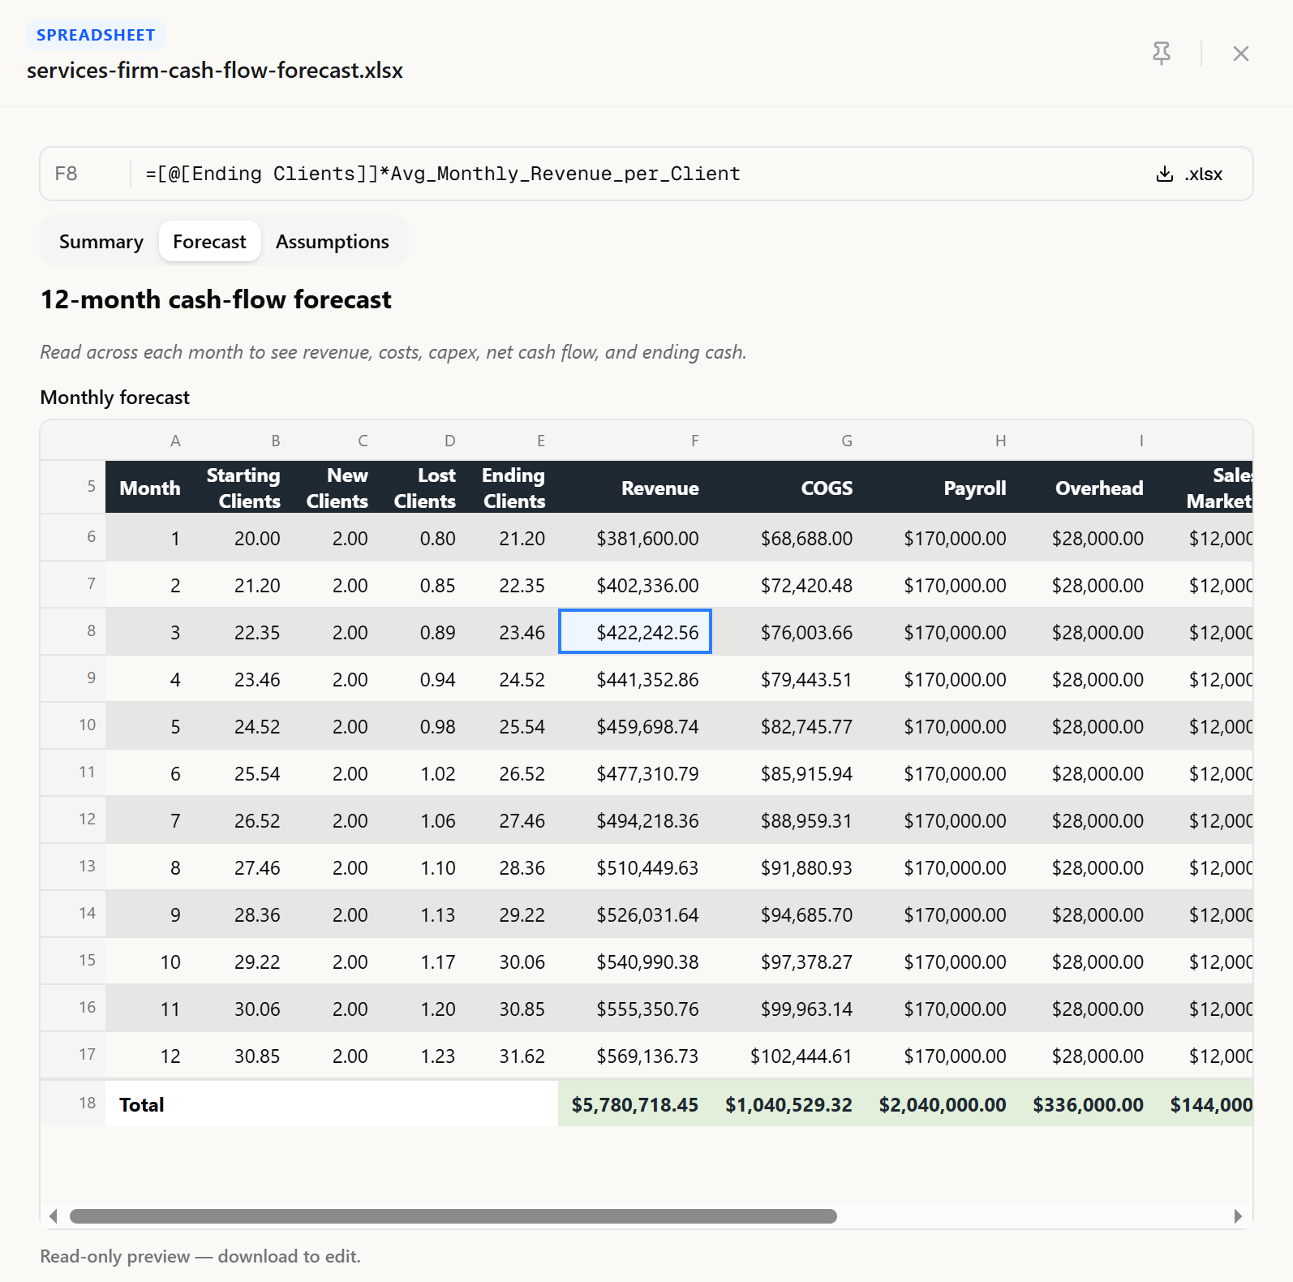Select Ending Clients header cell
The image size is (1293, 1282).
[x=513, y=488]
